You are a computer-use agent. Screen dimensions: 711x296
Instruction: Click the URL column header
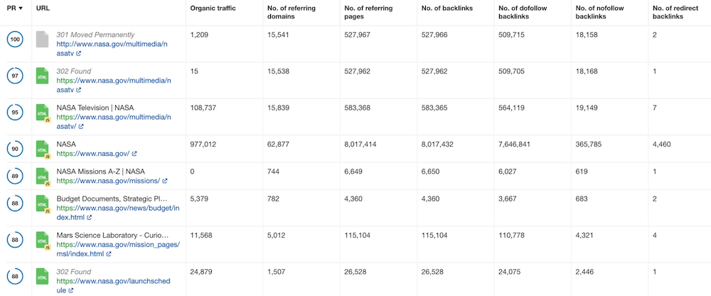pyautogui.click(x=43, y=8)
